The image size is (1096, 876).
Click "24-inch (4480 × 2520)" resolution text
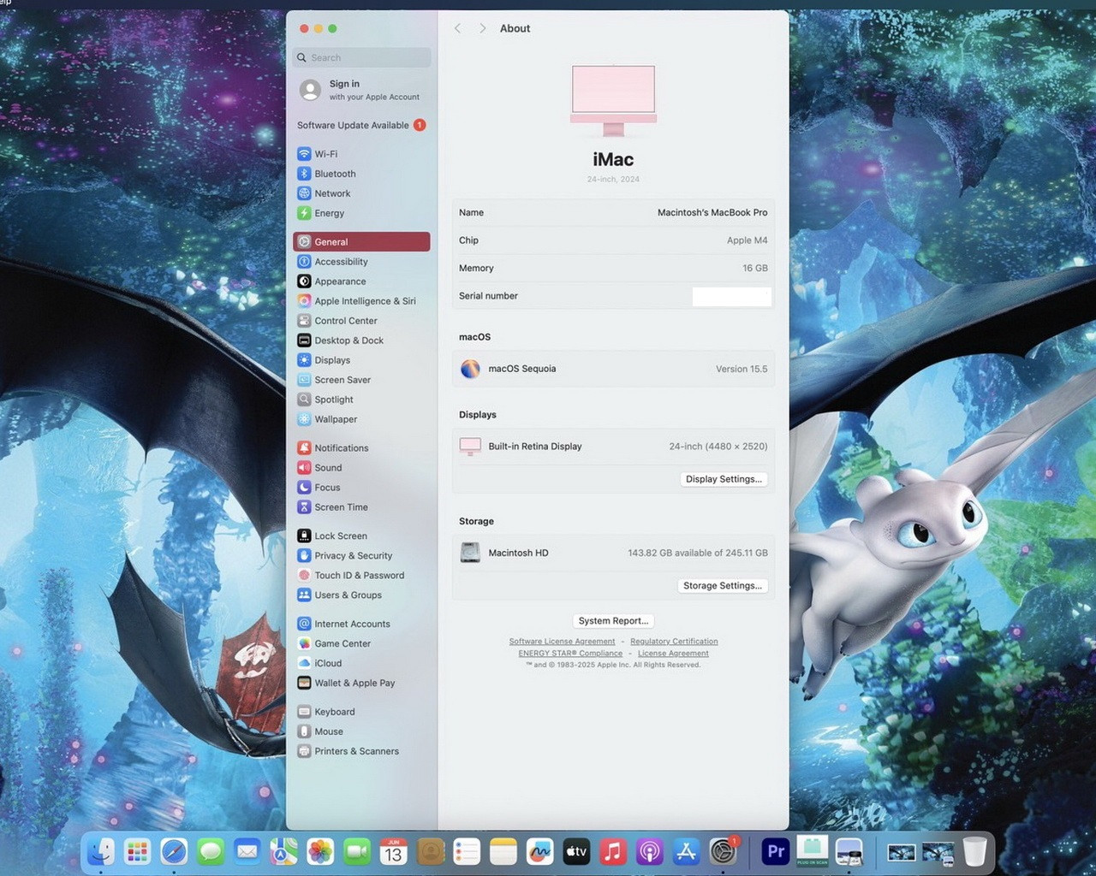coord(718,447)
